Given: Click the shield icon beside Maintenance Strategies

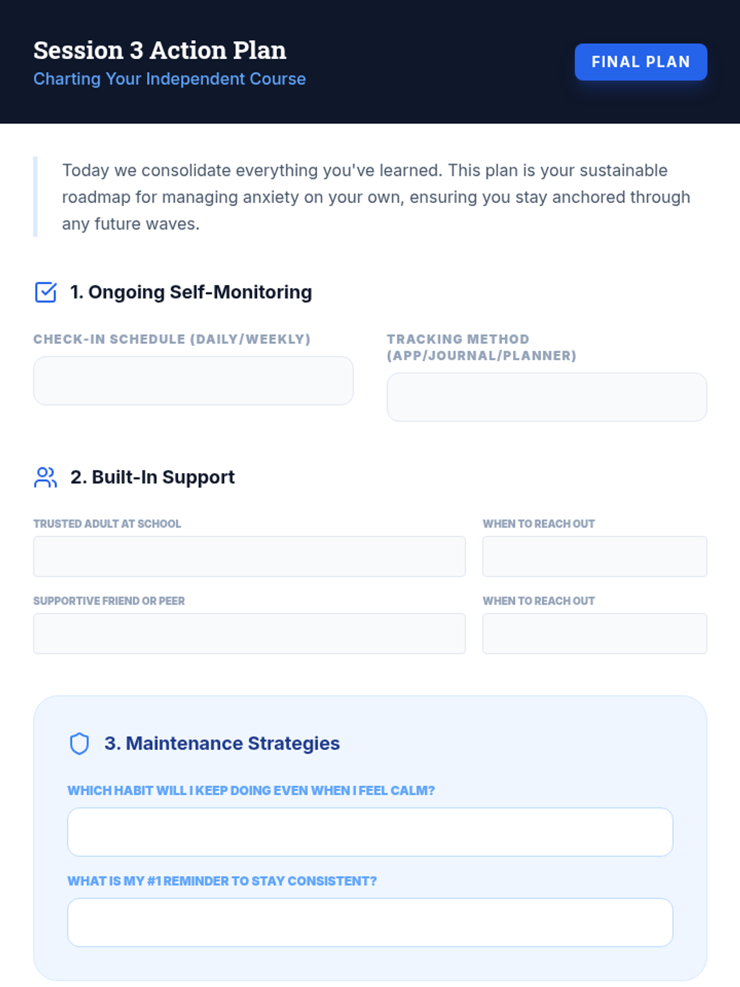Looking at the screenshot, I should click(x=80, y=744).
